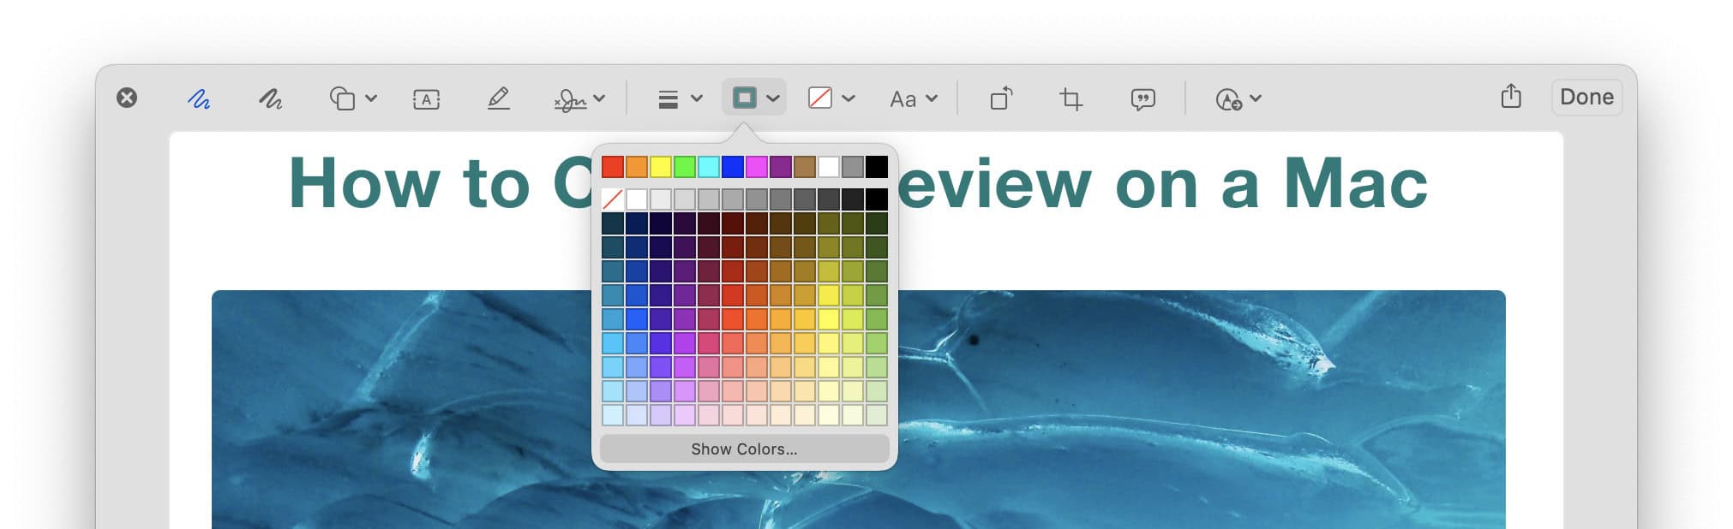
Task: Choose the black swatch ending the grayscale row
Action: coord(877,199)
